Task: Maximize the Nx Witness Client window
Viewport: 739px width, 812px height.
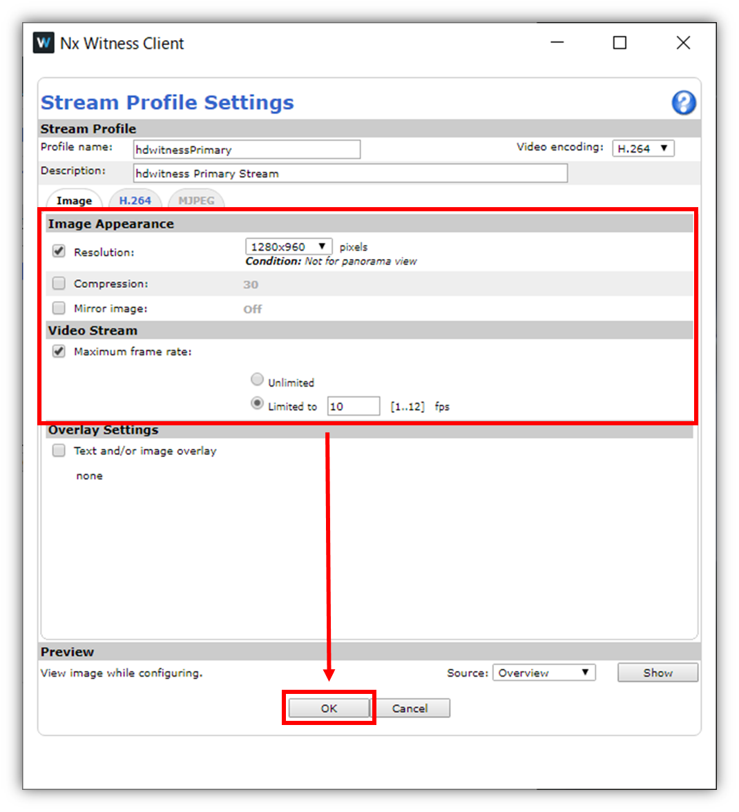Action: pos(620,43)
